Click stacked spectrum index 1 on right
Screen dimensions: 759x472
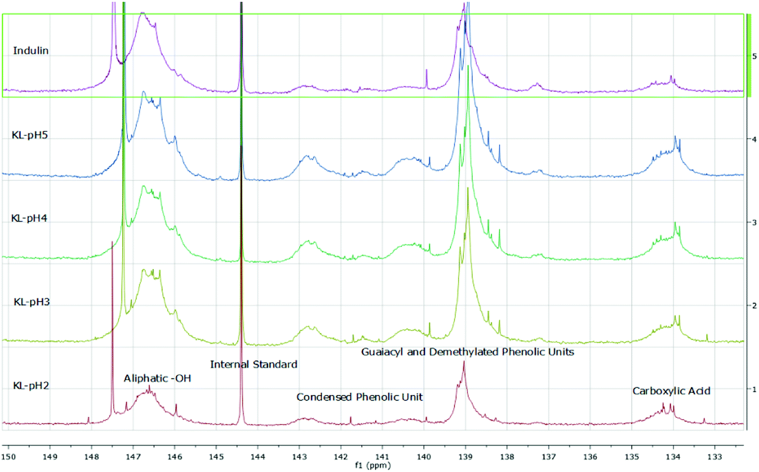pyautogui.click(x=754, y=389)
